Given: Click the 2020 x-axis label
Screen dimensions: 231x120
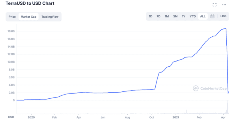Looking at the screenshot, I should click(31, 117).
